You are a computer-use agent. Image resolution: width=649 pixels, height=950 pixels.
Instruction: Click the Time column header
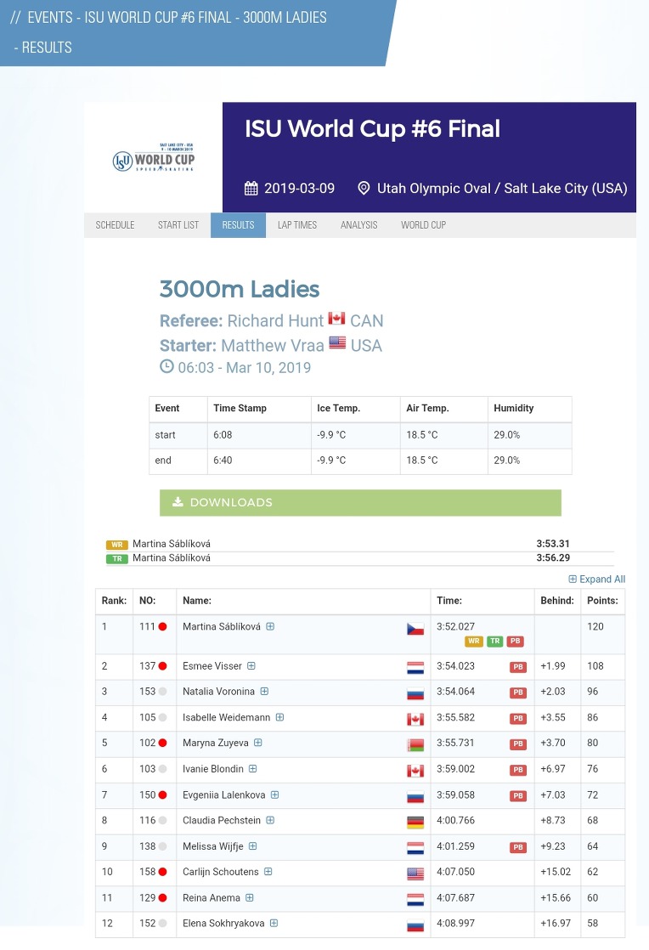(x=449, y=601)
